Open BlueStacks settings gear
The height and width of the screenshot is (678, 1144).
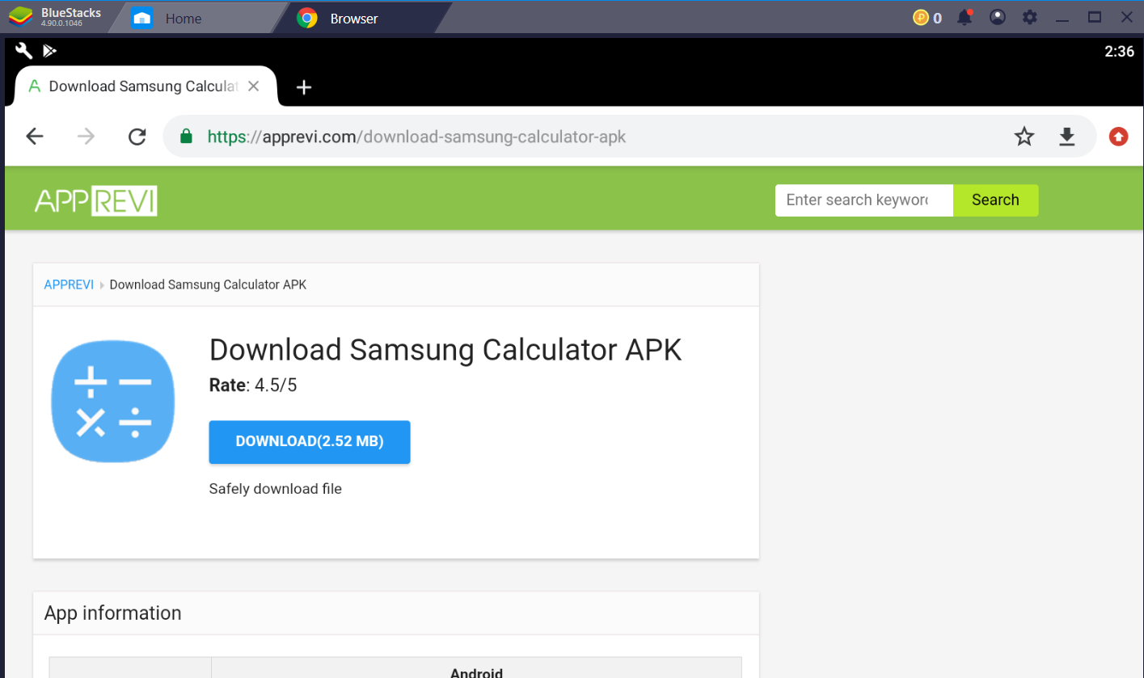1029,17
